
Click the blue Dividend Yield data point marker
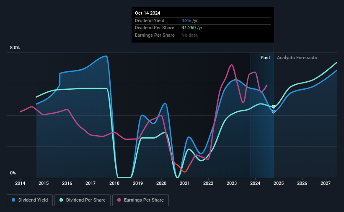(x=274, y=111)
